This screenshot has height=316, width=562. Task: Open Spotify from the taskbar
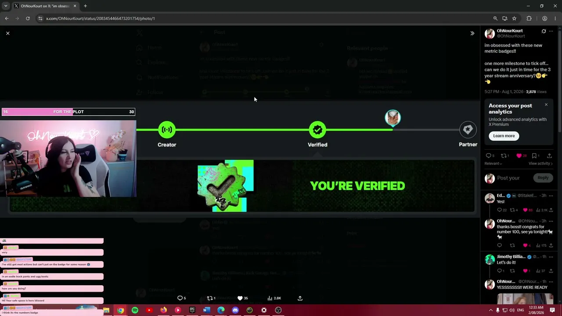pos(135,310)
